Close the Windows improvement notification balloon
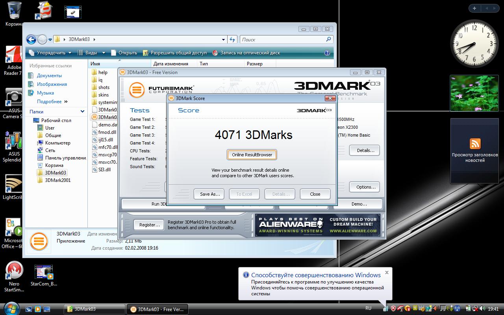 point(387,272)
